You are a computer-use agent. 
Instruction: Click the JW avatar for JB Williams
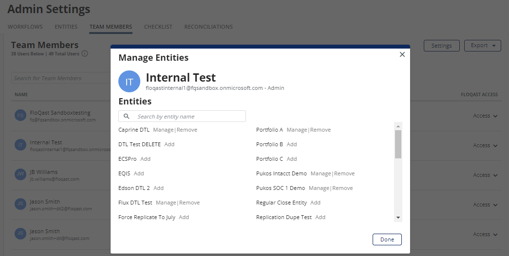tap(20, 174)
